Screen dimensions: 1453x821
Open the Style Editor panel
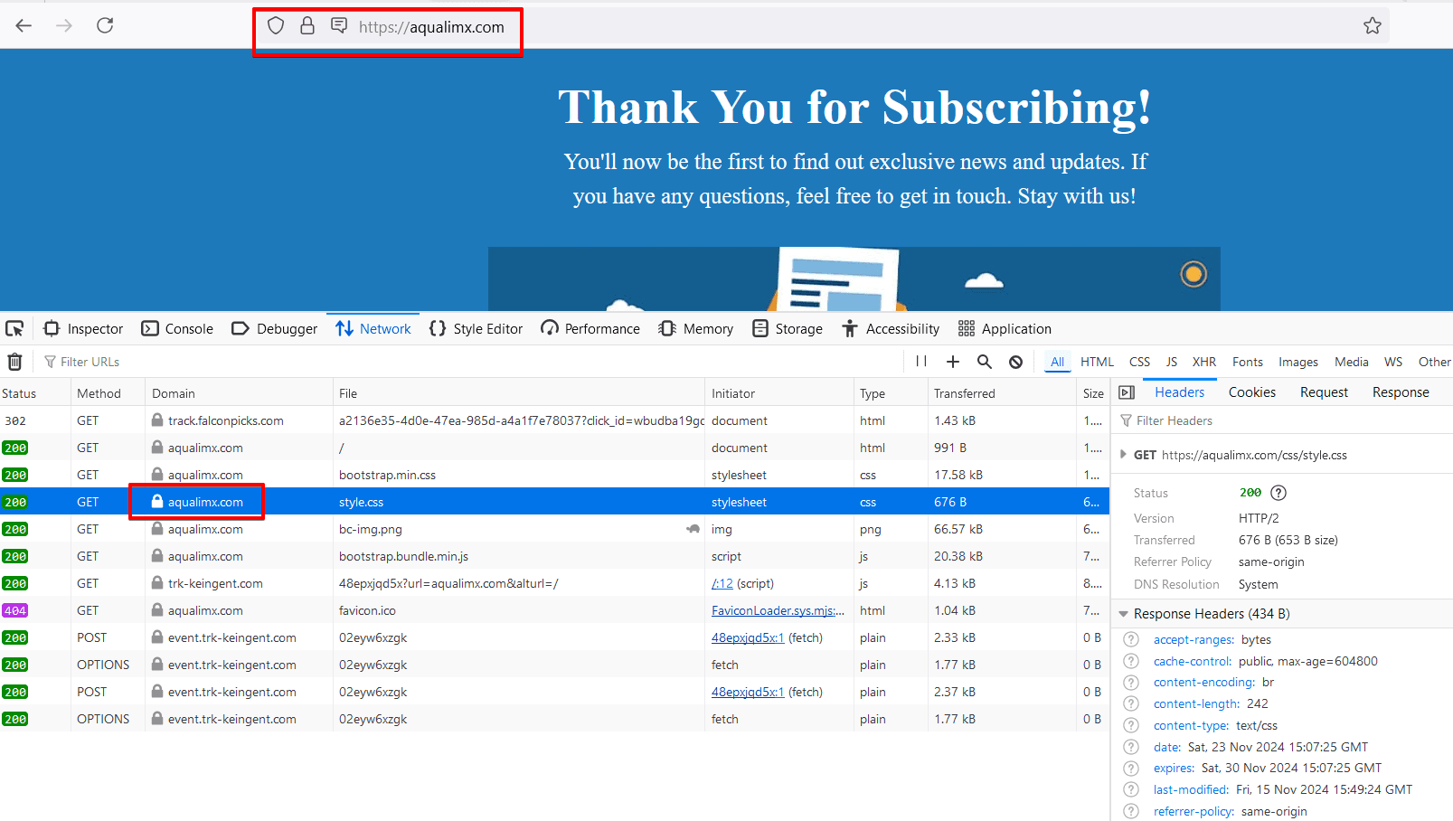476,328
